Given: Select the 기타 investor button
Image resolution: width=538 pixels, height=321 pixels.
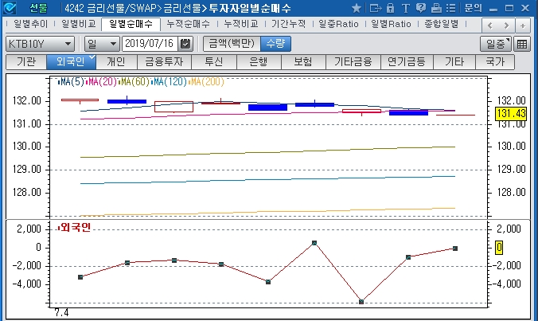Looking at the screenshot, I should click(x=454, y=62).
